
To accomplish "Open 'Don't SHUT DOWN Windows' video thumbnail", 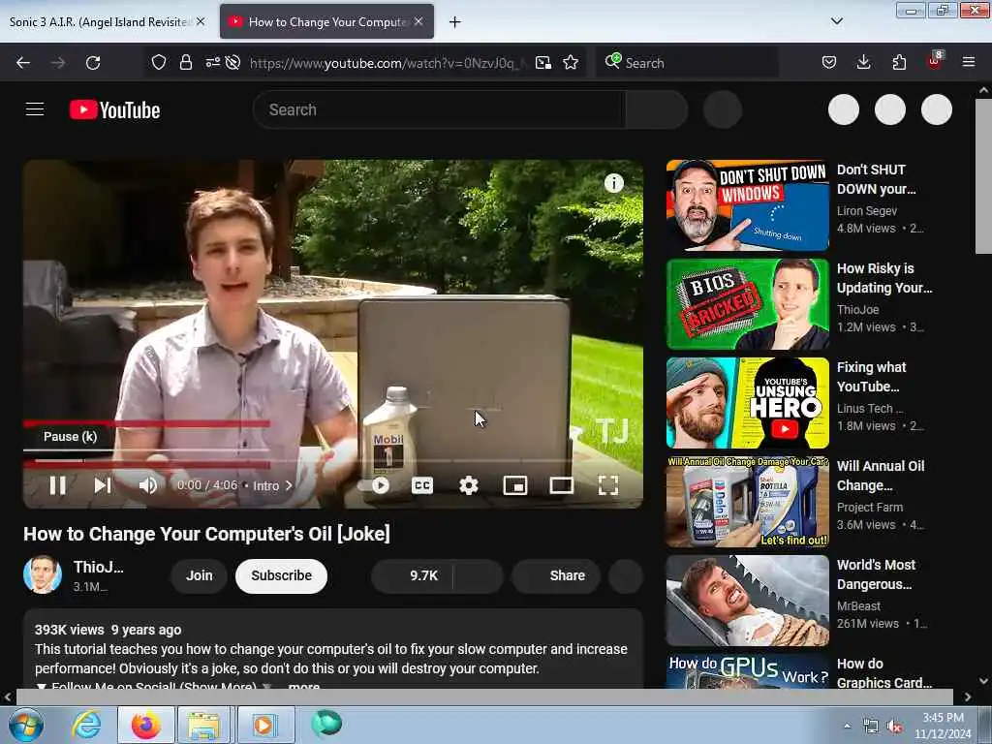I will (x=747, y=205).
